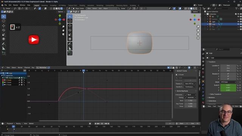Image resolution: width=242 pixels, height=136 pixels.
Task: Select the Rotate tool in right viewport toolbar
Action: coord(70,30)
